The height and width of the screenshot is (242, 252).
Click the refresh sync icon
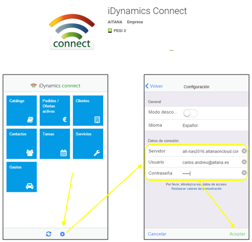tap(49, 234)
